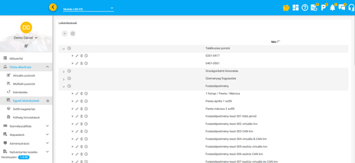Open the Műszerfal menu item
The height and width of the screenshot is (163, 355).
coord(16,58)
